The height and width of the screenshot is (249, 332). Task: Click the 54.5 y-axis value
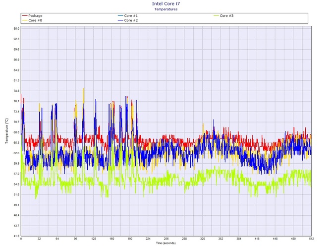[x=17, y=185]
